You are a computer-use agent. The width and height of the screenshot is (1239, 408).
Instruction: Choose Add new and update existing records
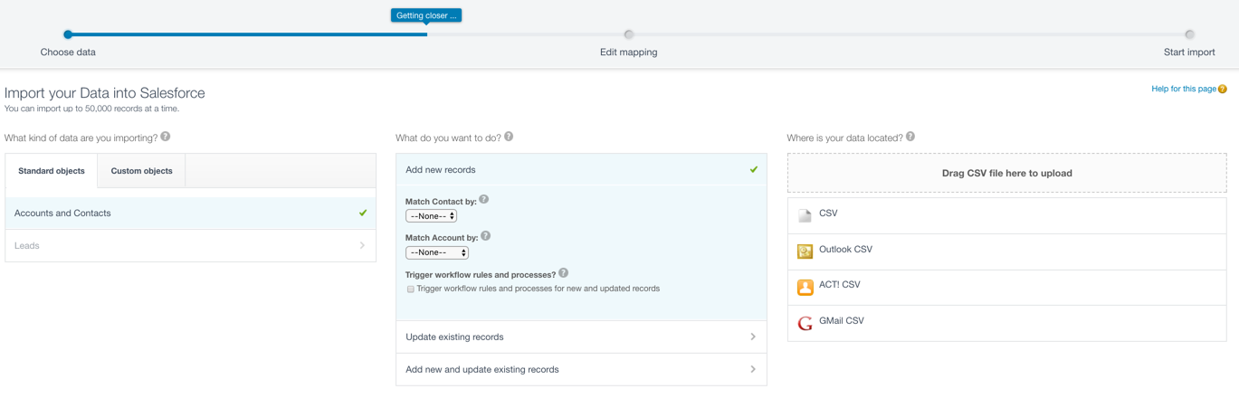click(x=581, y=369)
